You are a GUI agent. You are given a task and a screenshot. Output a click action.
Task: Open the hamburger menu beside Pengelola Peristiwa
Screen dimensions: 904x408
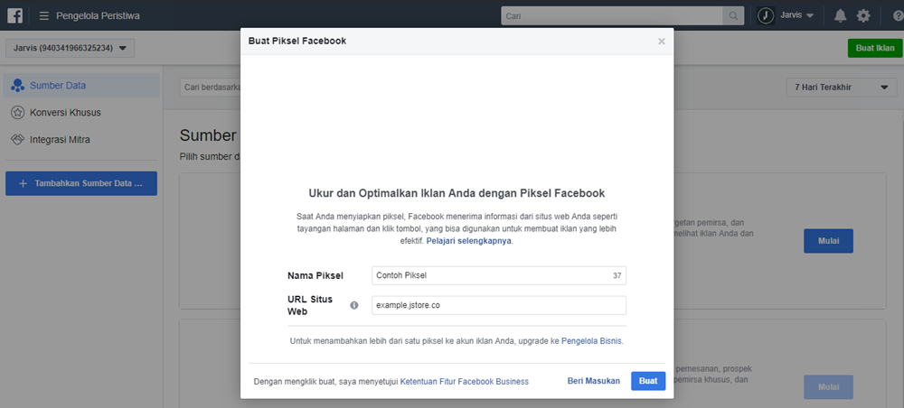(x=43, y=15)
